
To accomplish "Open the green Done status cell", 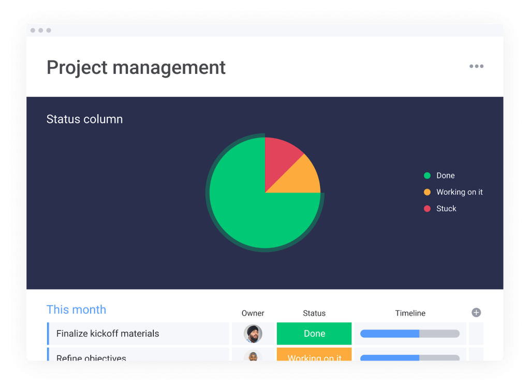I will pos(314,334).
